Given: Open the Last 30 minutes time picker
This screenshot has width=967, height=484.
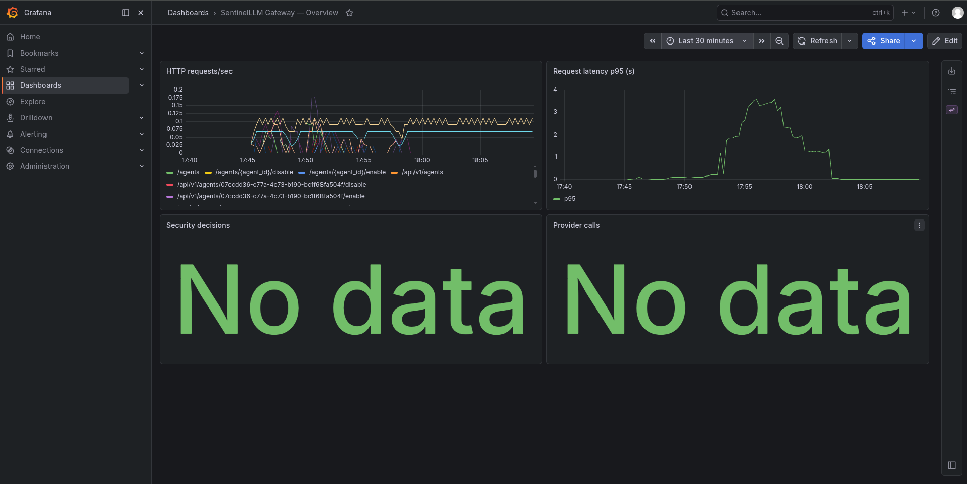Looking at the screenshot, I should 707,41.
